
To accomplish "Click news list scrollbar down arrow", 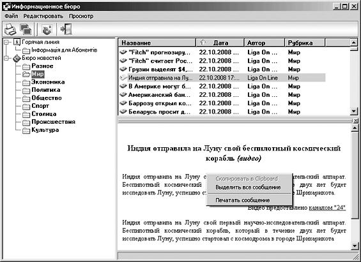I will [x=354, y=111].
